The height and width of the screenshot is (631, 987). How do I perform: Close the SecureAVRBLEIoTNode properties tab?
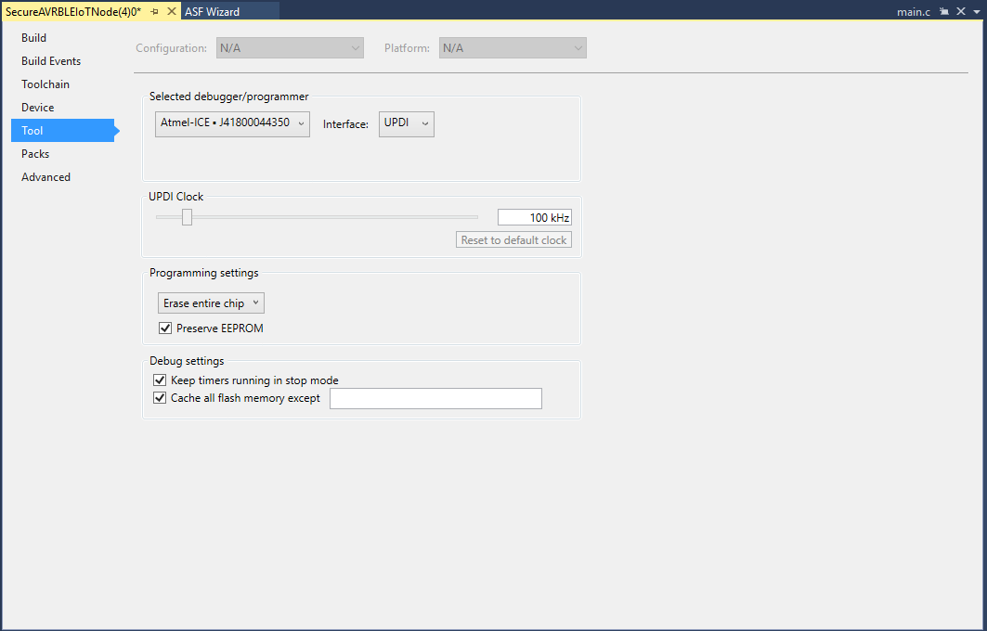click(171, 11)
